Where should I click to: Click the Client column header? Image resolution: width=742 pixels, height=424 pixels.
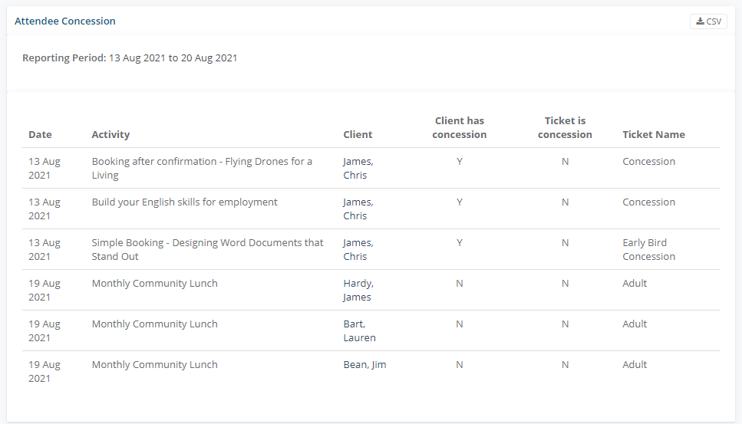(x=358, y=134)
